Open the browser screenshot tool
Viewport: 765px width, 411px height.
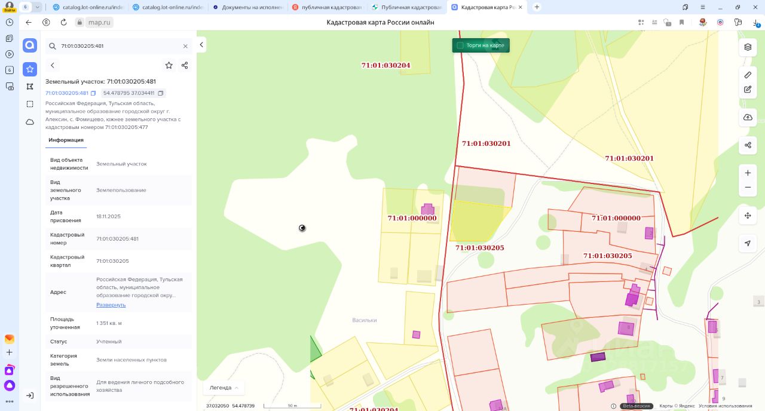tap(10, 86)
